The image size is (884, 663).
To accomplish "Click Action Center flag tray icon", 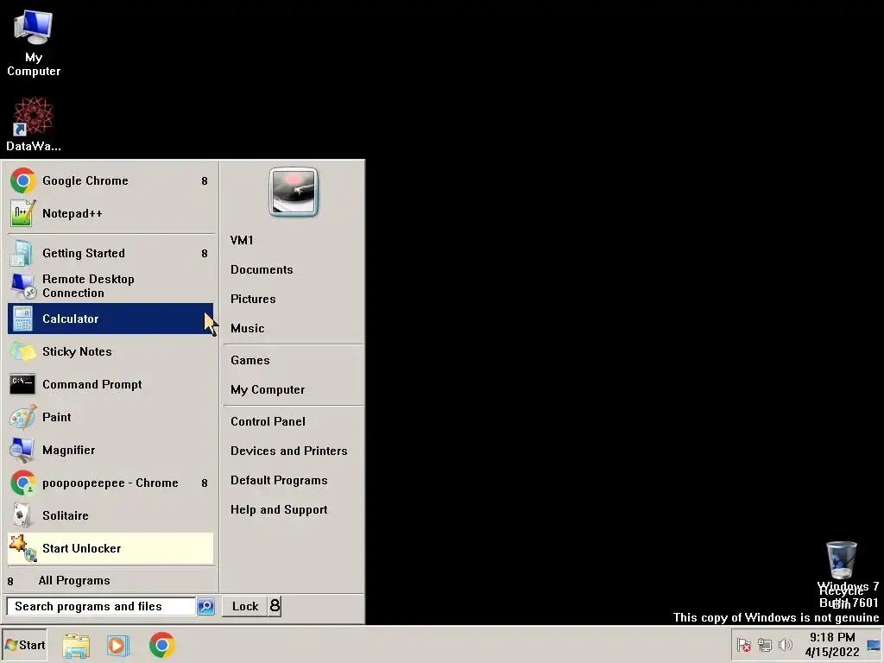I will coord(744,645).
